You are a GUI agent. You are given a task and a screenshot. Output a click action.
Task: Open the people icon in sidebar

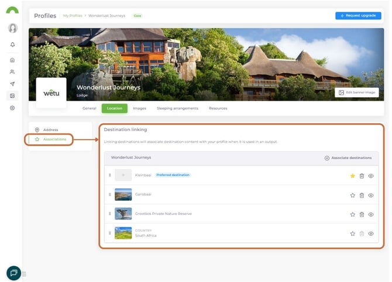click(x=12, y=72)
